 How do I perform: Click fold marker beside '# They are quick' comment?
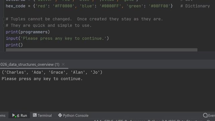pos(4,26)
